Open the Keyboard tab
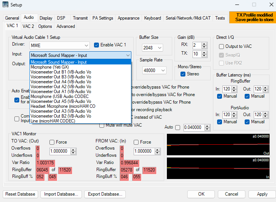276x202 pixels. 153,18
